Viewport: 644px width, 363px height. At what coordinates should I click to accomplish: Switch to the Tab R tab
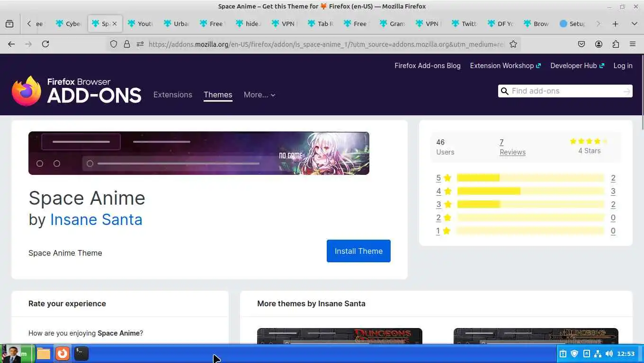pyautogui.click(x=321, y=24)
